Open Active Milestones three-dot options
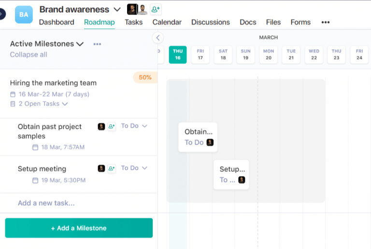Screen dimensions: 371x249 pos(97,44)
